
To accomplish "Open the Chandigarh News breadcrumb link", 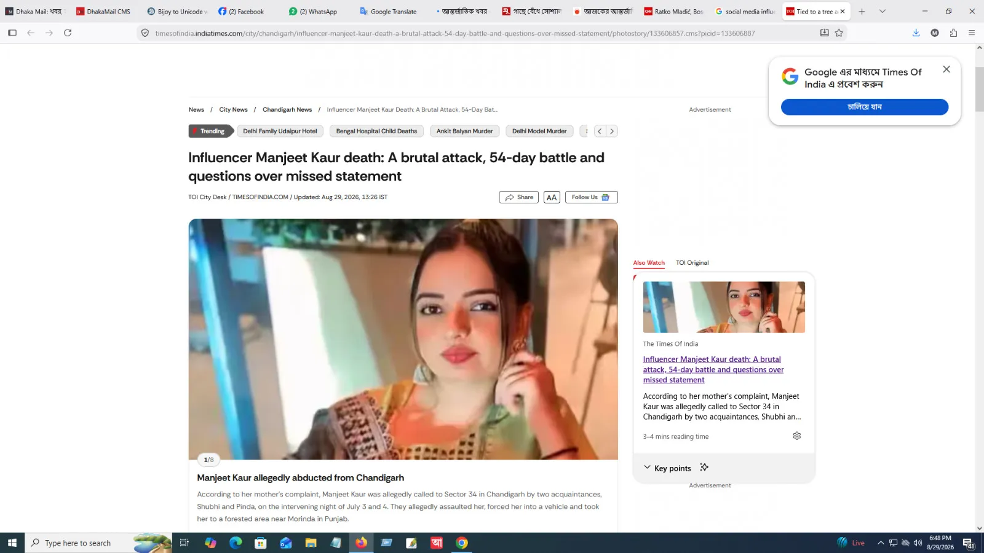I will pyautogui.click(x=287, y=109).
